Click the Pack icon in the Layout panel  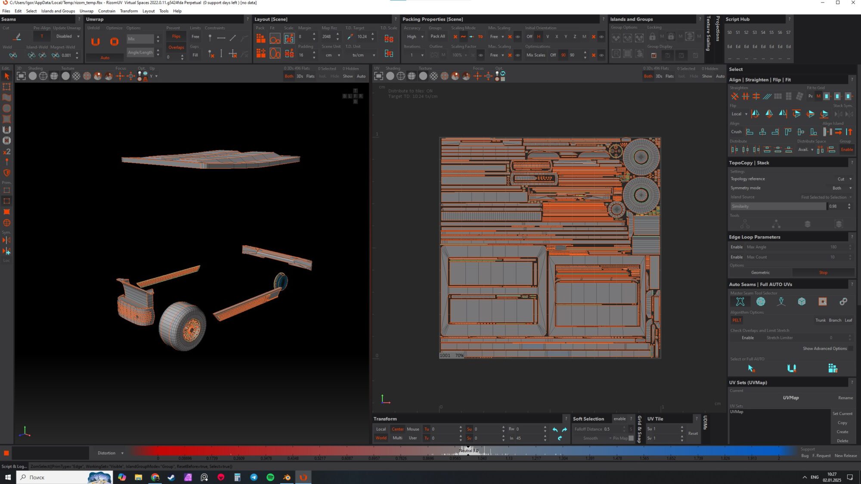260,39
